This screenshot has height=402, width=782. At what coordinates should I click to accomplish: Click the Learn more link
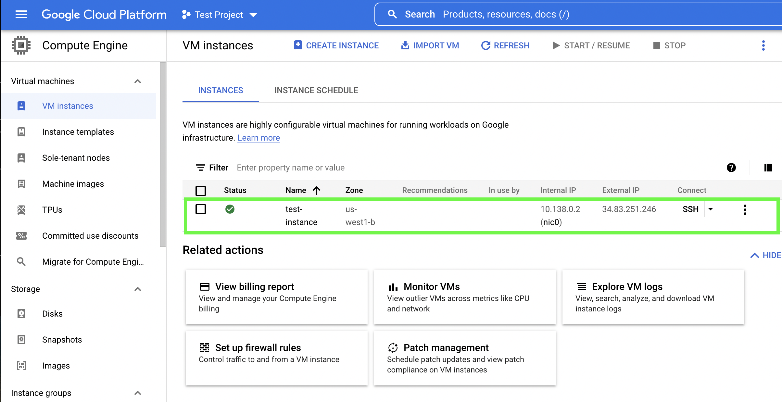tap(258, 138)
